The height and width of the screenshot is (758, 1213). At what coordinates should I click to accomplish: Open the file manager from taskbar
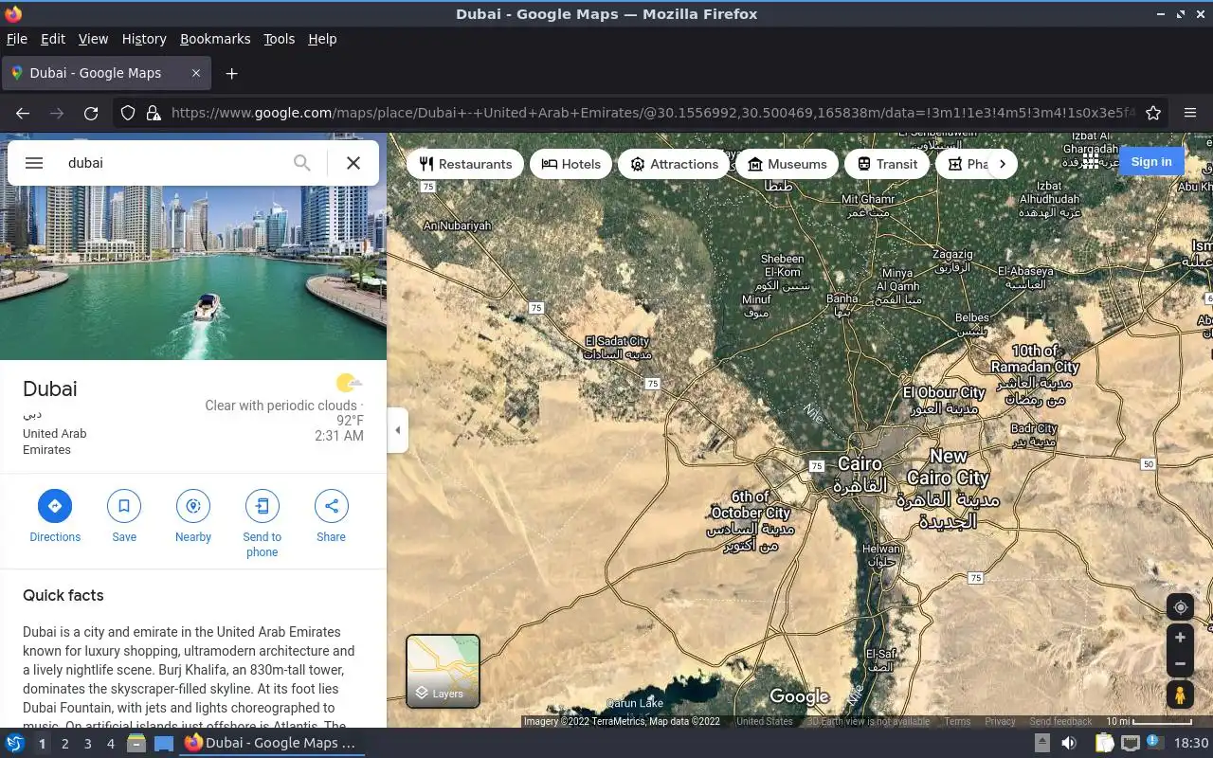pos(136,743)
